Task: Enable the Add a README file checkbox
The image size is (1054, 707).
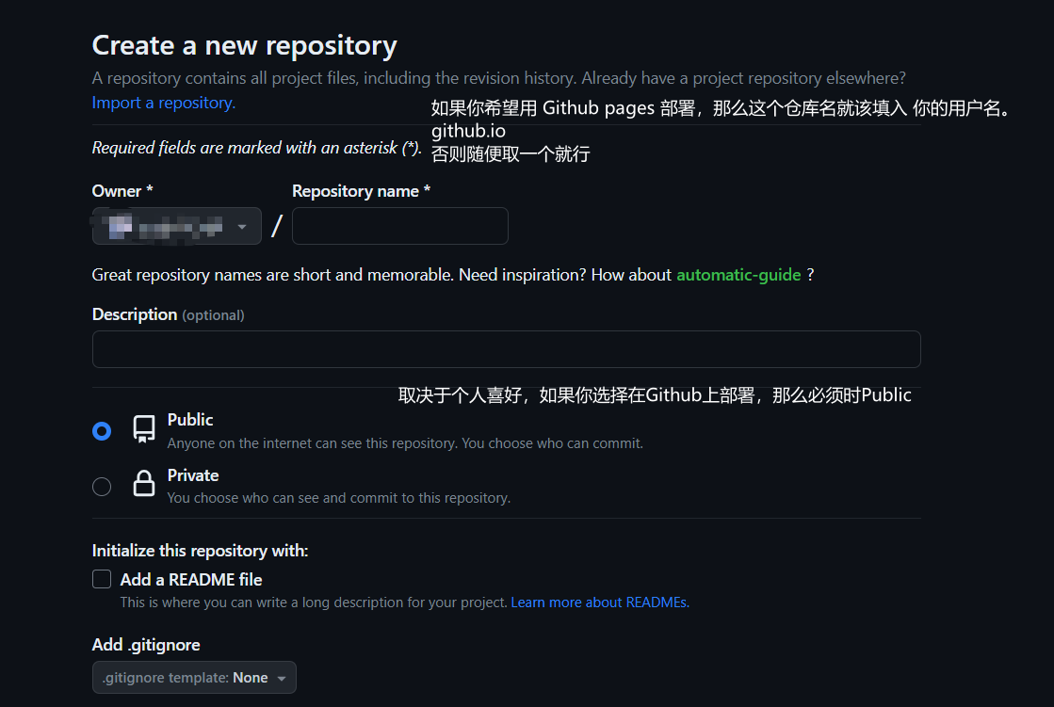Action: click(102, 579)
